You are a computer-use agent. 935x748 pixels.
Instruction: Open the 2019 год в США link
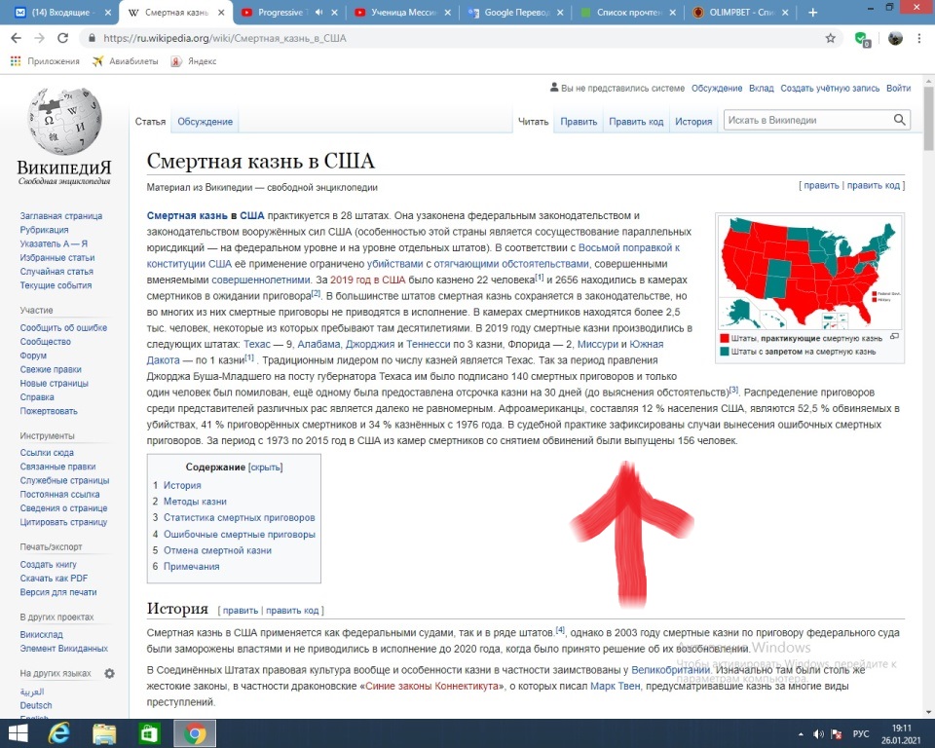point(368,280)
